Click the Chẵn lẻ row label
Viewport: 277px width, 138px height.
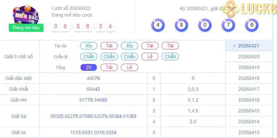61,57
